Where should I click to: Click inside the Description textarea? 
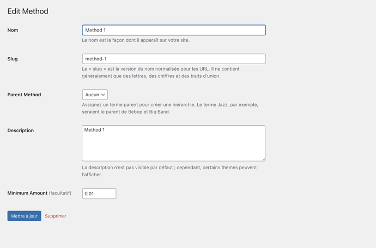click(x=174, y=143)
